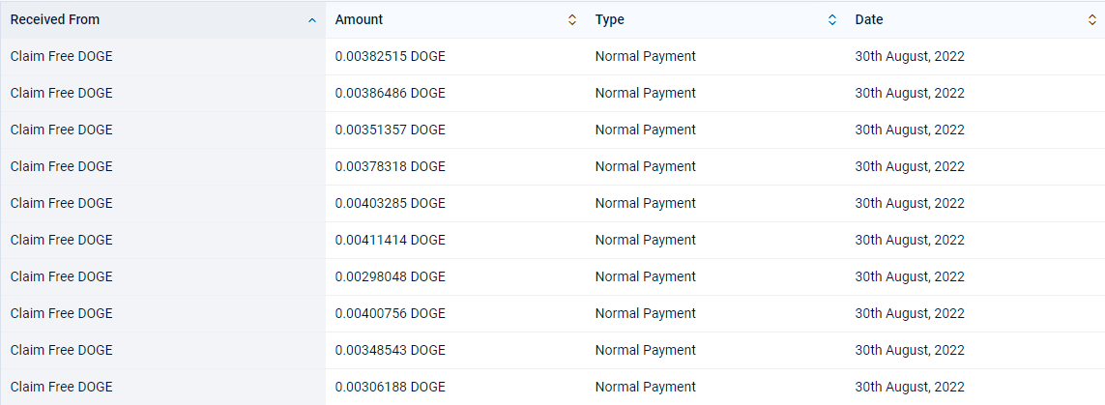Select the 0.00378318 DOGE amount cell

(455, 166)
